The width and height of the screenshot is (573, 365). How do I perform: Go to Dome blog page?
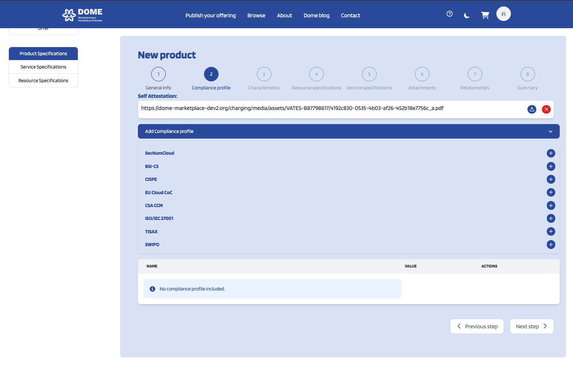316,15
